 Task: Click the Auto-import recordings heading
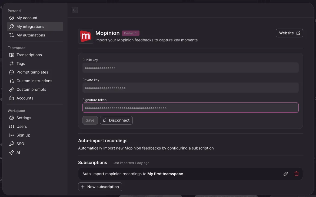click(x=103, y=141)
